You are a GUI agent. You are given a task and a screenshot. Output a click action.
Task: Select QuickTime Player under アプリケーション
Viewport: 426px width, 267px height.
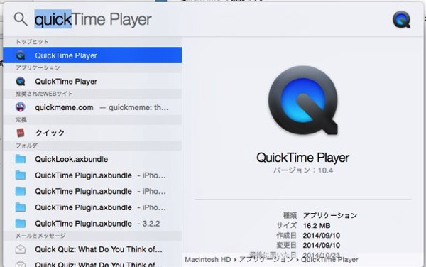[92, 81]
